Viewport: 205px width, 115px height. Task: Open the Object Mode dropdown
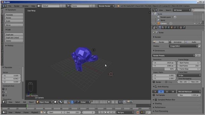point(44,102)
